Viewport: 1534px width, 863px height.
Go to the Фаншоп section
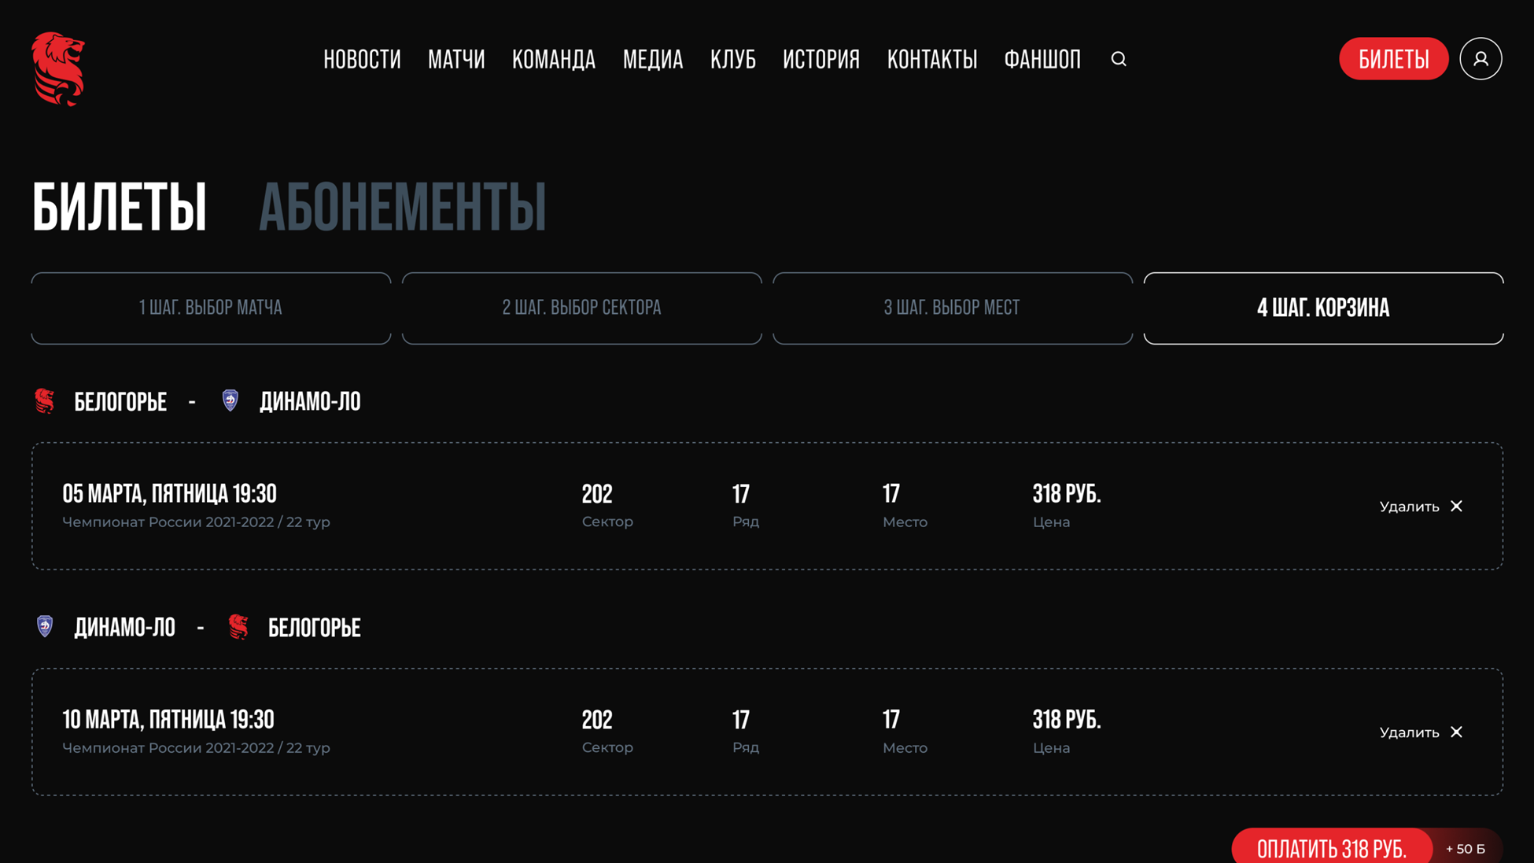(x=1042, y=59)
